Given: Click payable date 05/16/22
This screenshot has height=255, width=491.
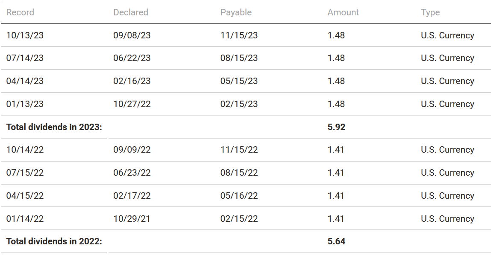Looking at the screenshot, I should pos(239,196).
